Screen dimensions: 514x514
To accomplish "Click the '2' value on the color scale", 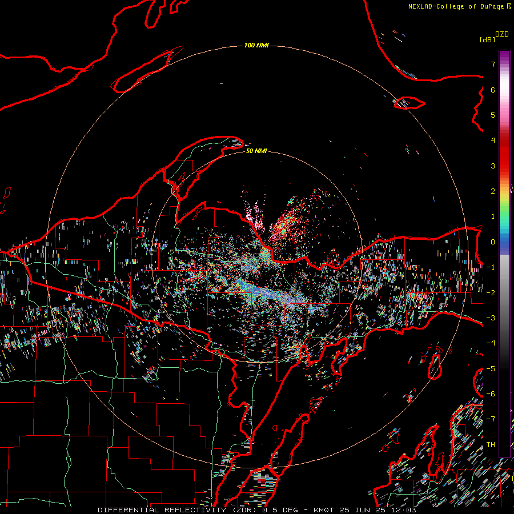I will click(493, 191).
